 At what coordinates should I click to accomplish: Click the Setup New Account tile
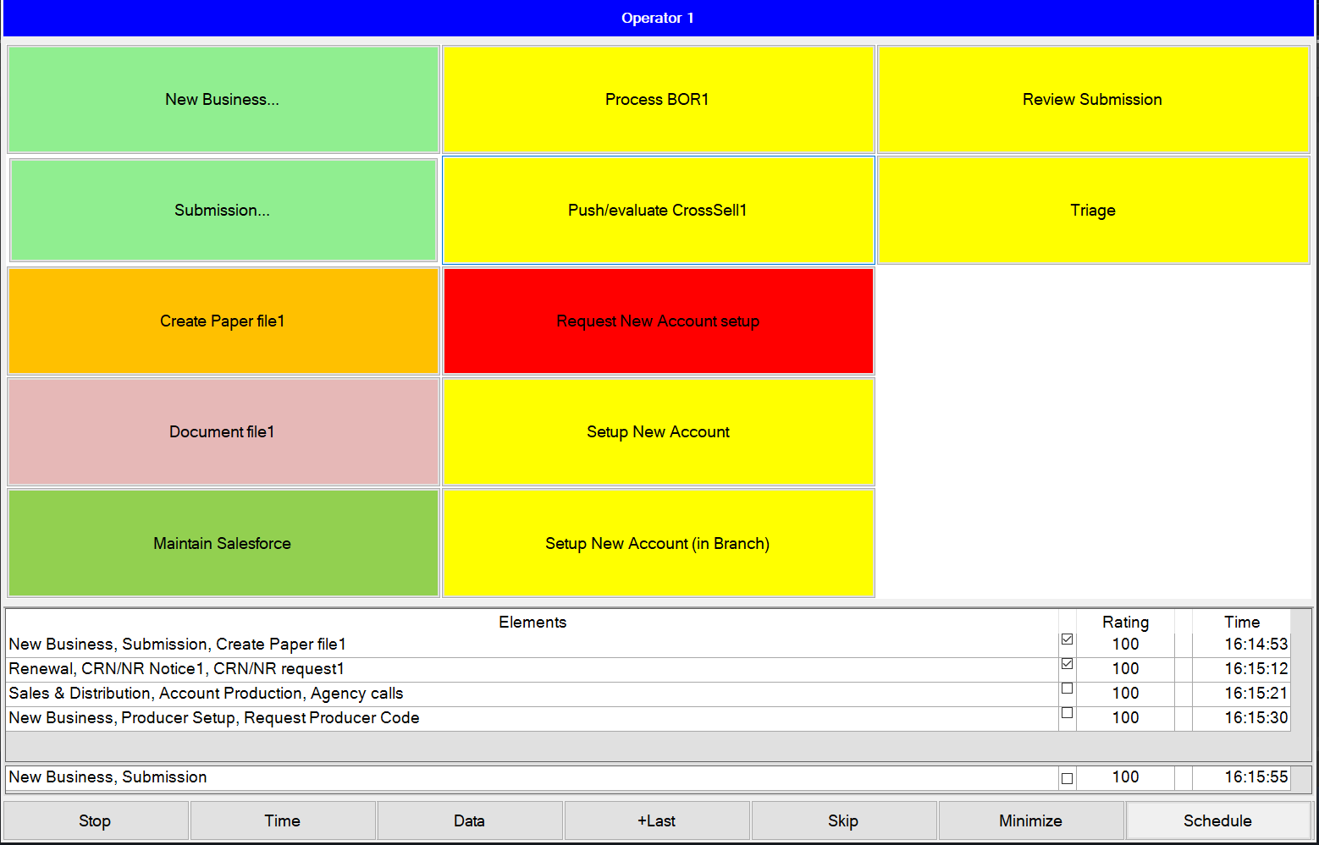[658, 431]
